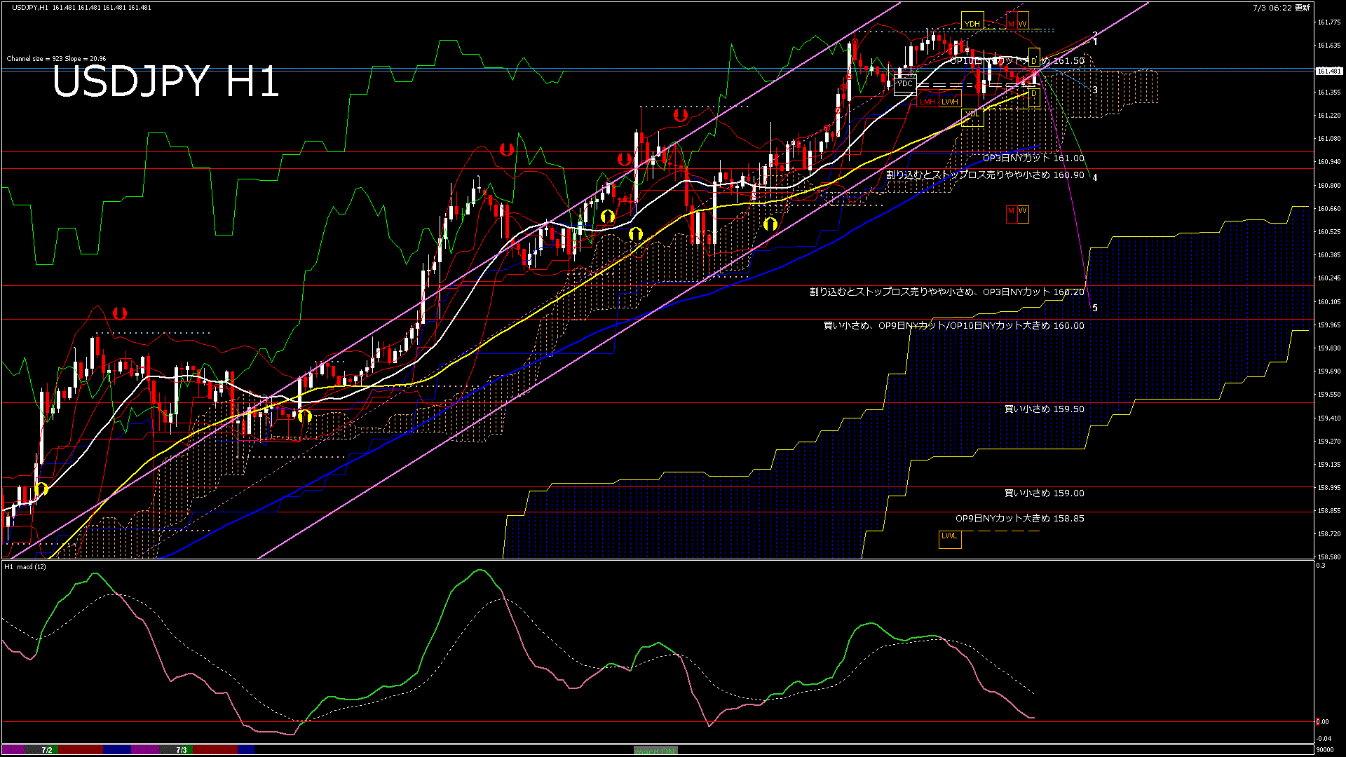1346x757 pixels.
Task: Select the 7/2 date marker on timeline
Action: click(47, 750)
